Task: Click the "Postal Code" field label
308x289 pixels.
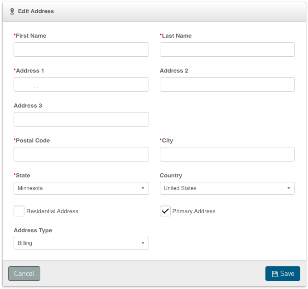Action: [x=33, y=141]
